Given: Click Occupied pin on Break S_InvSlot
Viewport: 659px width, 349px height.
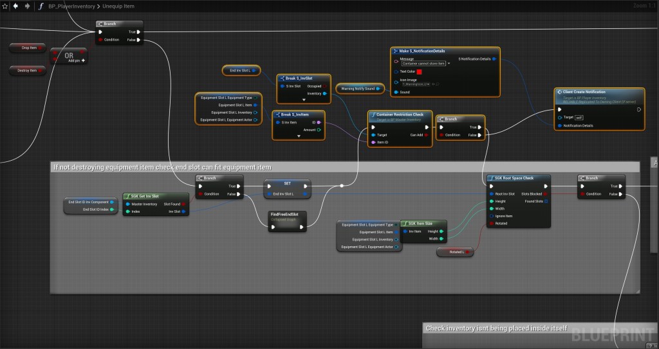Looking at the screenshot, I should coord(324,85).
